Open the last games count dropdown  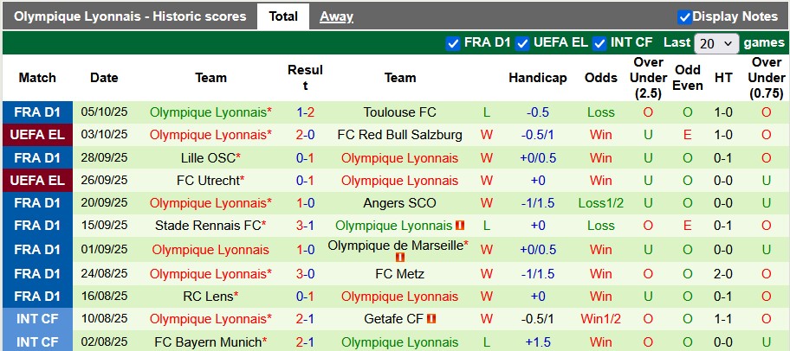[x=717, y=43]
